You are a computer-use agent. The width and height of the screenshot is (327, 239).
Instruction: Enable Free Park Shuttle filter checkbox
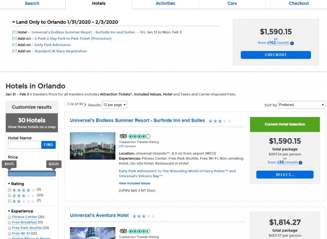[x=9, y=228]
